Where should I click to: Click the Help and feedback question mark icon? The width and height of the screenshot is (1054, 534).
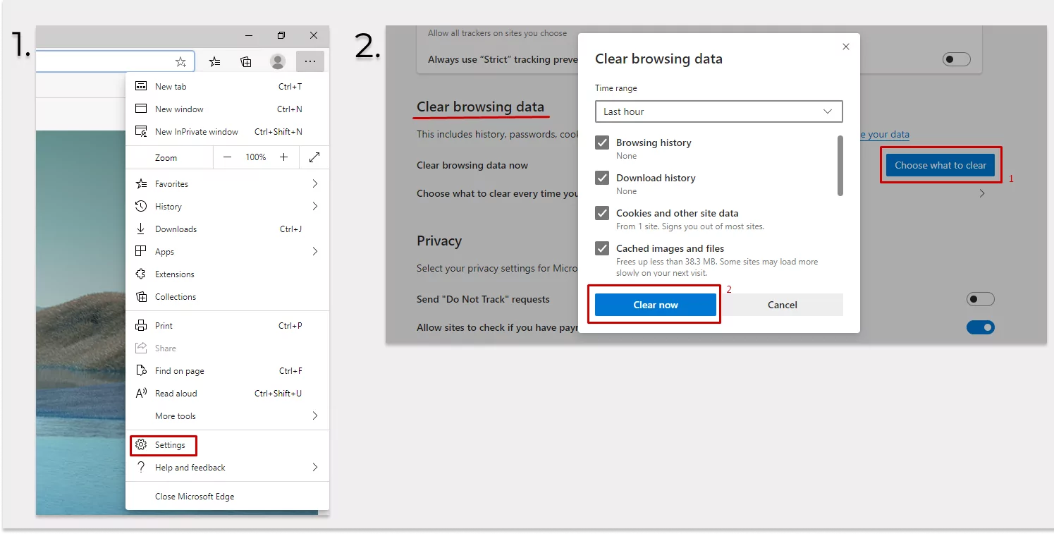(x=141, y=467)
